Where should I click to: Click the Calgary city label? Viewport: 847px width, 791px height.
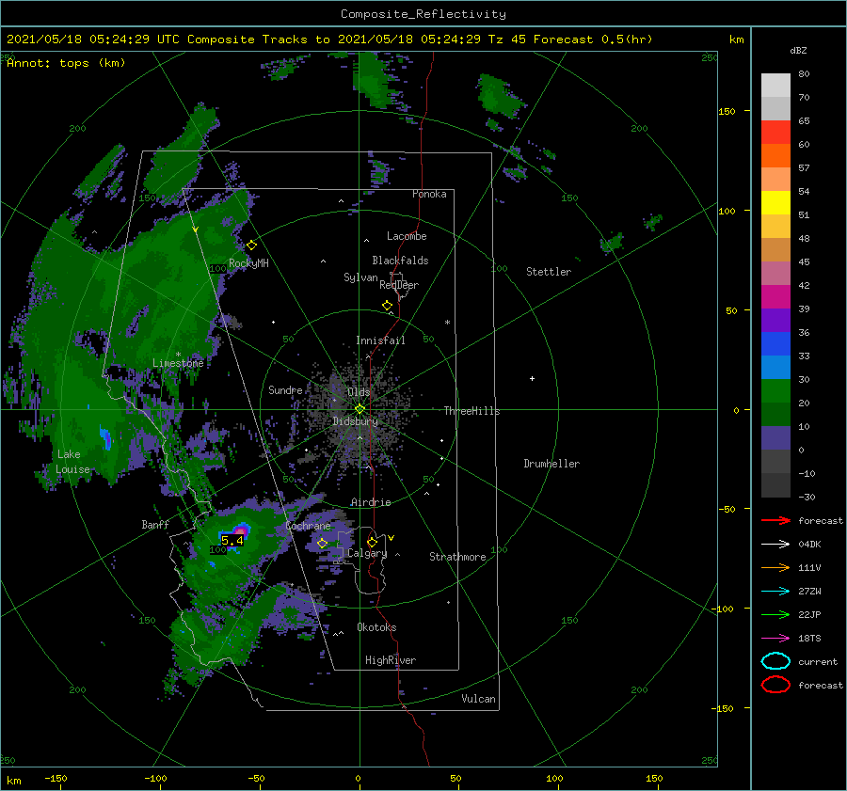[x=367, y=553]
